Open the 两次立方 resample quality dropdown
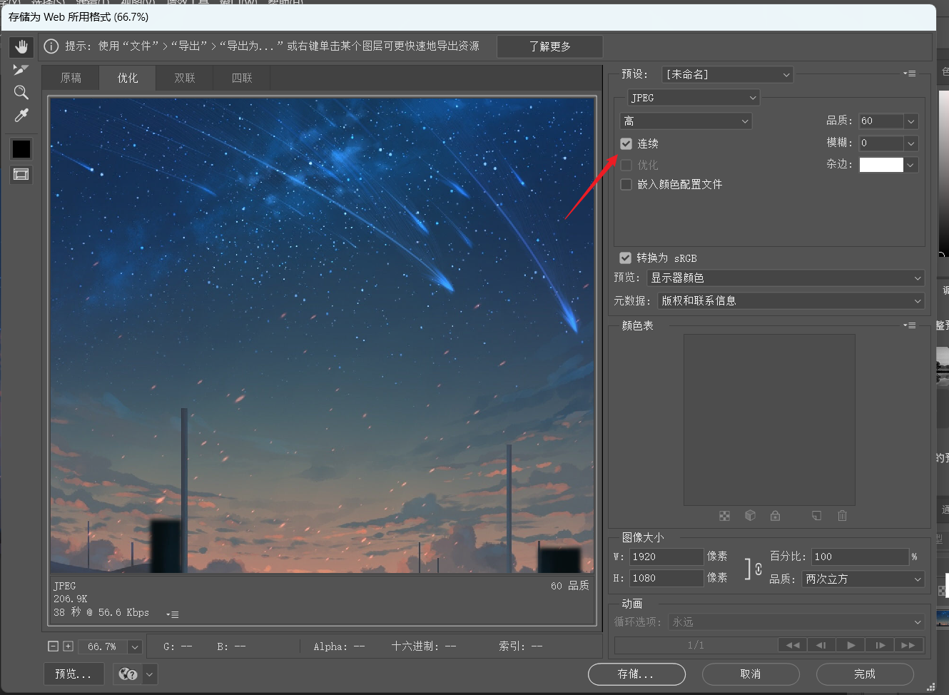This screenshot has height=695, width=949. coord(863,579)
